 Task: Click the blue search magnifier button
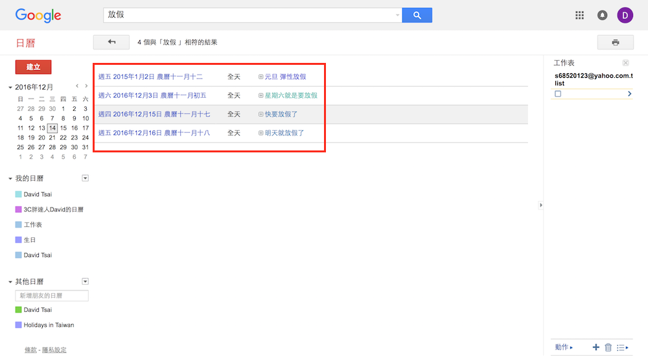tap(417, 15)
